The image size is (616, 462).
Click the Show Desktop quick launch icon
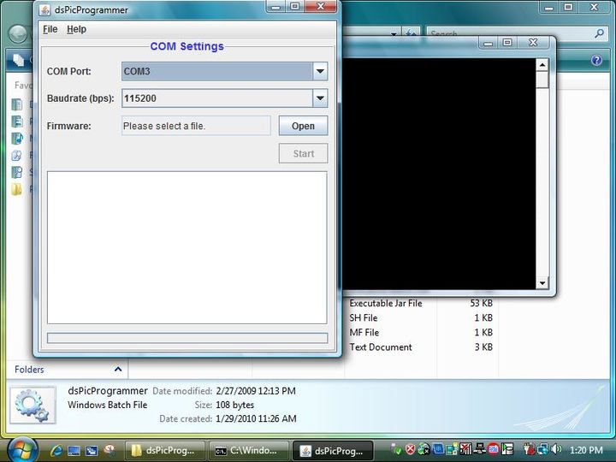[74, 450]
